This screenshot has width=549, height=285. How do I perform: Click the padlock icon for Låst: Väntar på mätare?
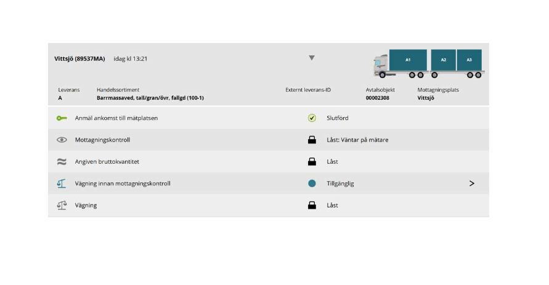tap(312, 140)
